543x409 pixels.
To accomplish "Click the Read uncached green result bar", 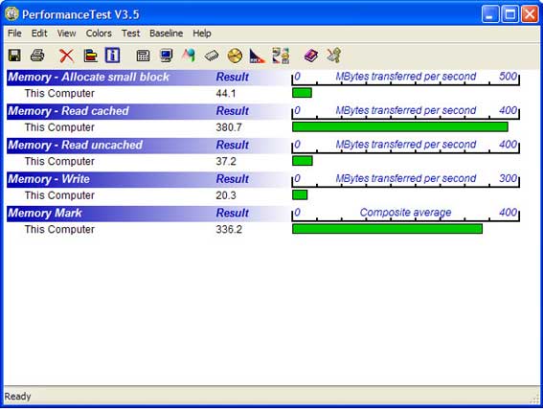I will pos(303,161).
